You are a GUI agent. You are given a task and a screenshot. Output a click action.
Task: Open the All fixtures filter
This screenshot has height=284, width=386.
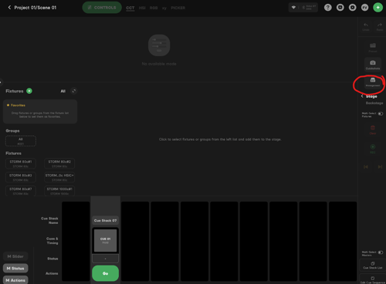point(63,91)
